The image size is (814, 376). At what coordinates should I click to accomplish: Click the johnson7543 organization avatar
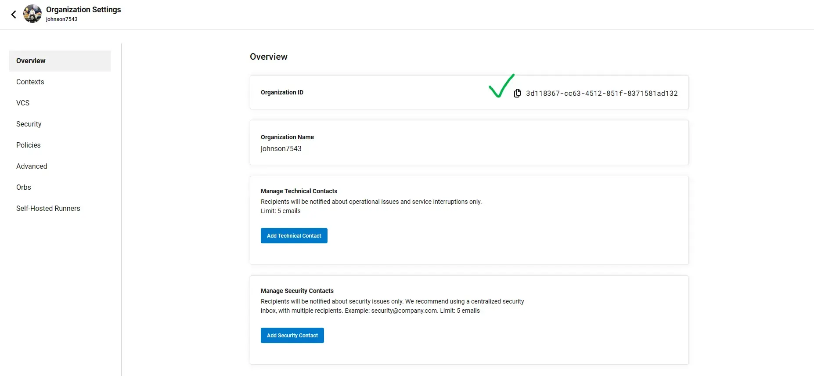(x=32, y=14)
